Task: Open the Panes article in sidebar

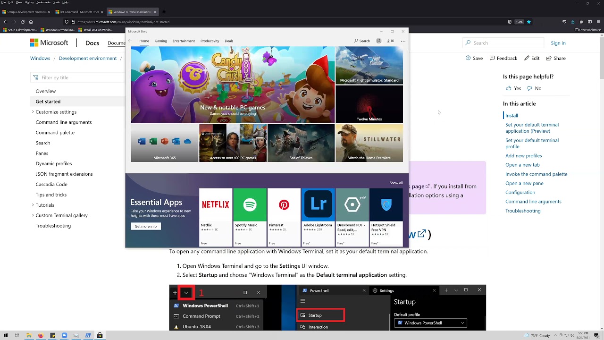Action: point(42,153)
